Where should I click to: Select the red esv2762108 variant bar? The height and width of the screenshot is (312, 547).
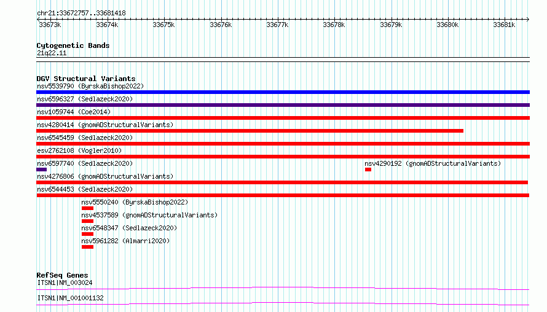(x=283, y=157)
